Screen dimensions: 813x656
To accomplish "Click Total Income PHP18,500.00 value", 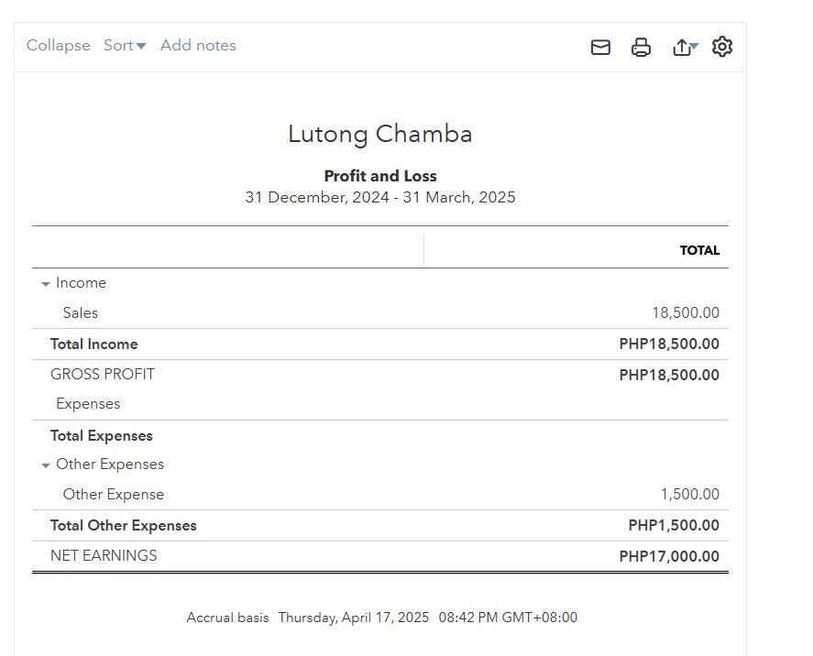I will (x=669, y=344).
